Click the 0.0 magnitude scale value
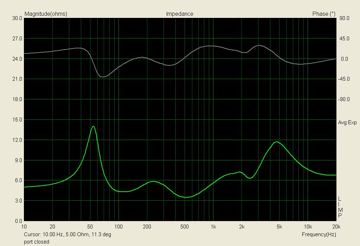Screen dimensions: 360x246 [18, 221]
